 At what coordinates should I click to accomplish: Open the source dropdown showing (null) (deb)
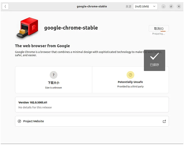pos(145,7)
